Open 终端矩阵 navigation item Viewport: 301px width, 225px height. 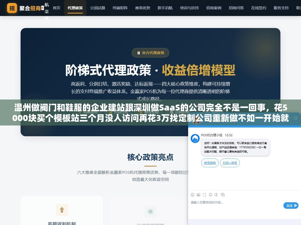click(x=120, y=8)
